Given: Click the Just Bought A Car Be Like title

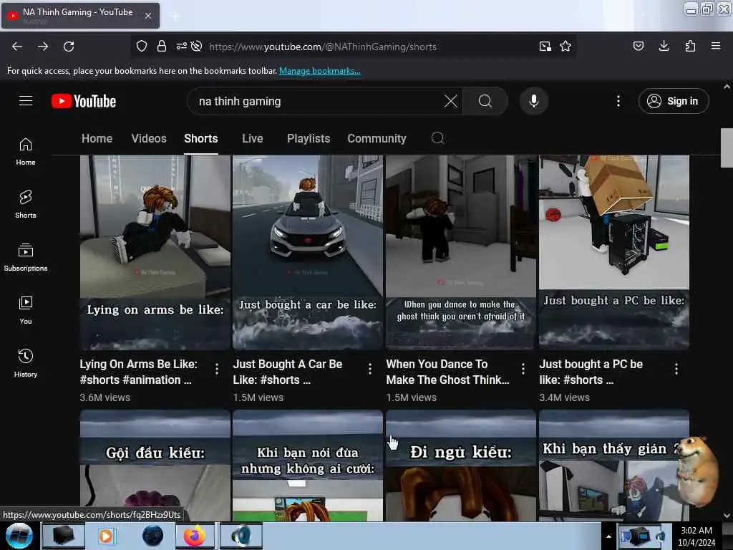Looking at the screenshot, I should (x=288, y=372).
